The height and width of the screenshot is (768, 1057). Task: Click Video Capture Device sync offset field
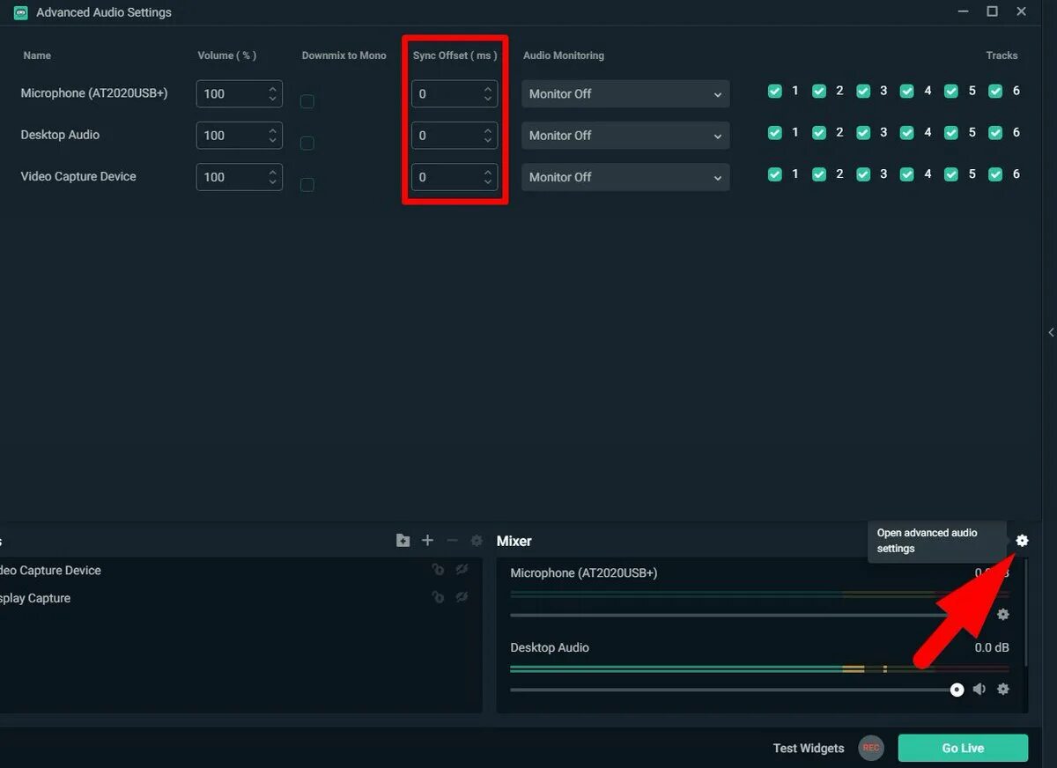point(455,177)
